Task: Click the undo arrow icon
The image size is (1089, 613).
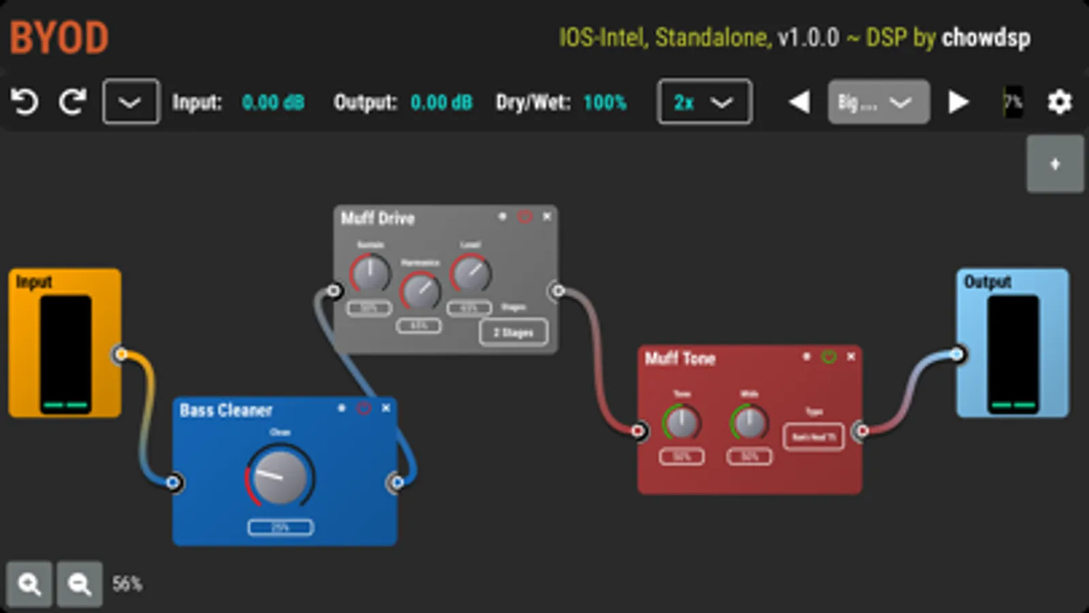Action: [x=25, y=102]
